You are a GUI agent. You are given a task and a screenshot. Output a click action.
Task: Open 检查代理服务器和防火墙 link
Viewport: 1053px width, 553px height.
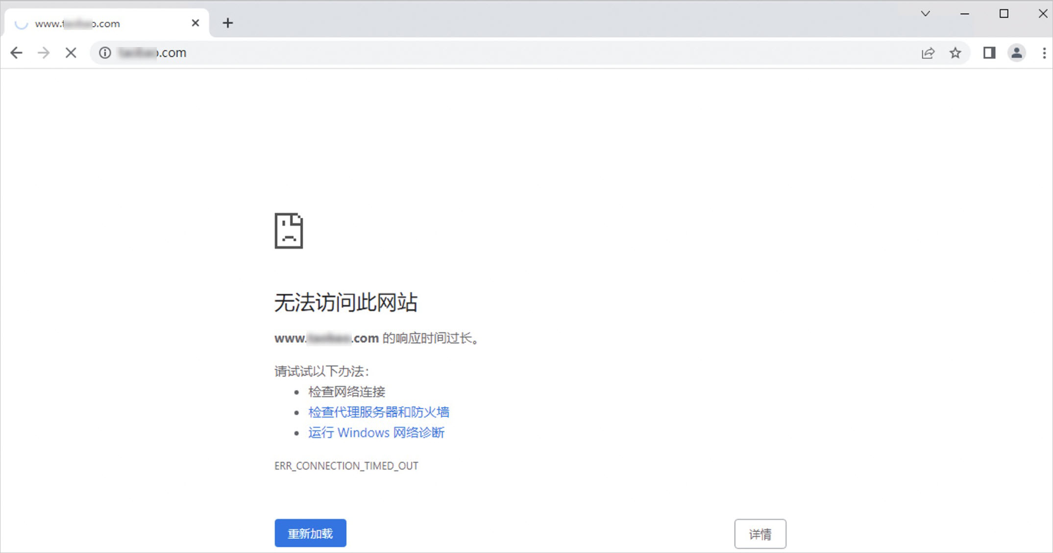coord(378,412)
